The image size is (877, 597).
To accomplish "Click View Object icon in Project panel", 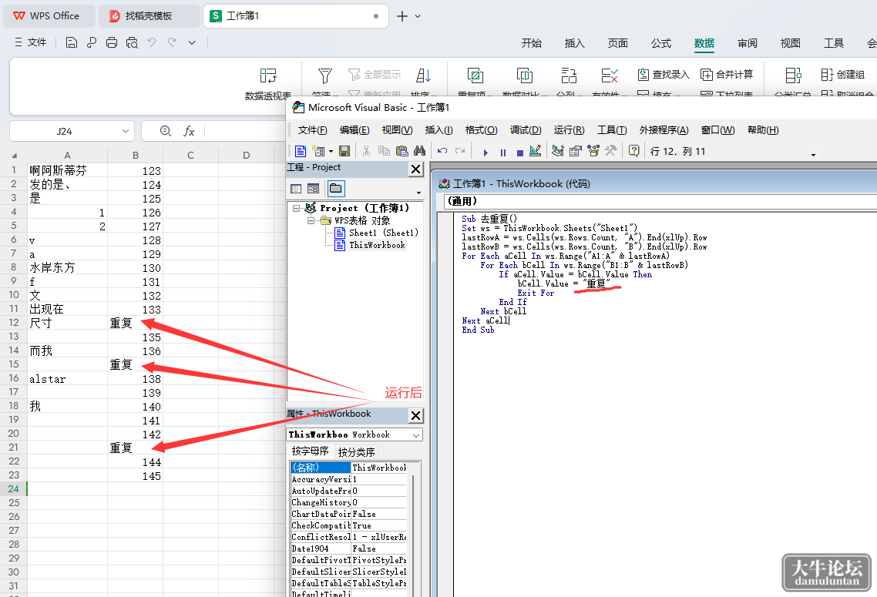I will (313, 189).
